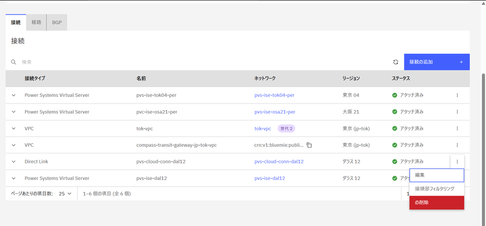This screenshot has width=486, height=226.
Task: Open tok-vpc network link
Action: tap(263, 128)
